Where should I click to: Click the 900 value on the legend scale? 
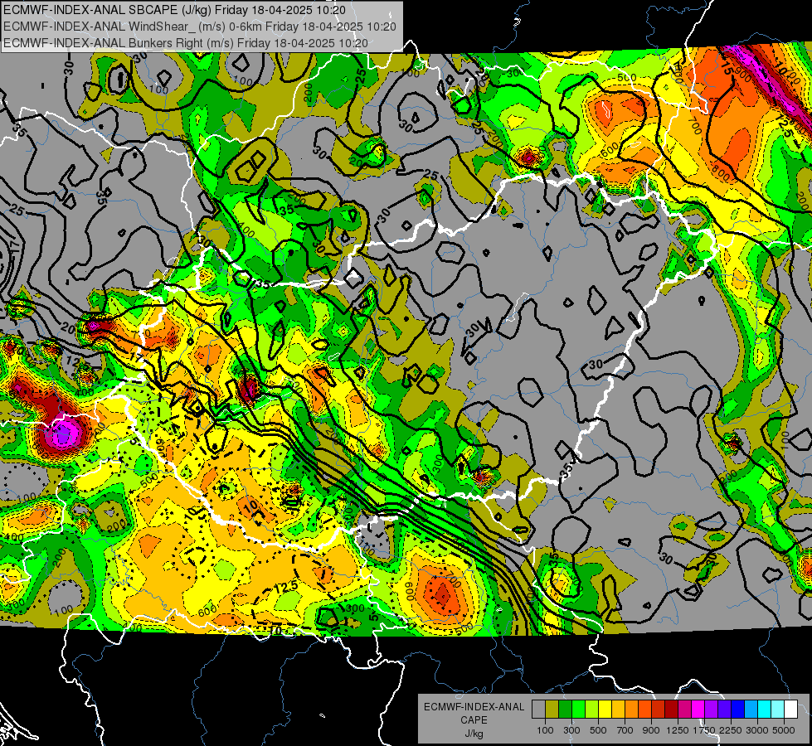tap(651, 730)
